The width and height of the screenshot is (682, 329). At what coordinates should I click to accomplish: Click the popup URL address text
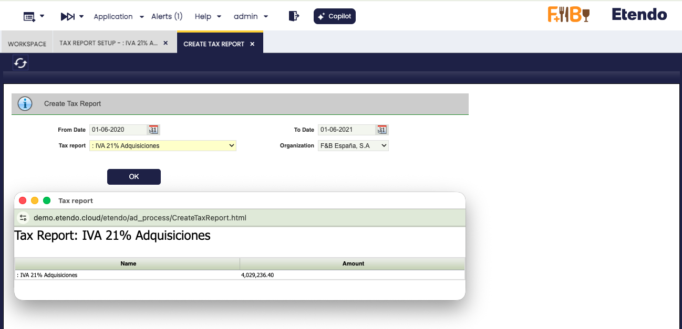pyautogui.click(x=140, y=218)
